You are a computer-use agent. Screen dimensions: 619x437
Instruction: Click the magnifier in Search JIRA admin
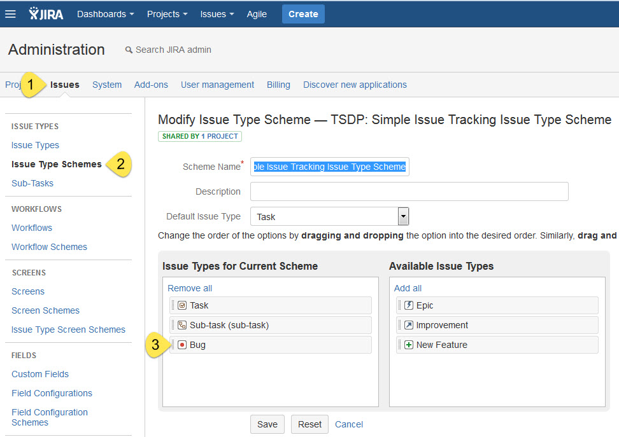(129, 50)
